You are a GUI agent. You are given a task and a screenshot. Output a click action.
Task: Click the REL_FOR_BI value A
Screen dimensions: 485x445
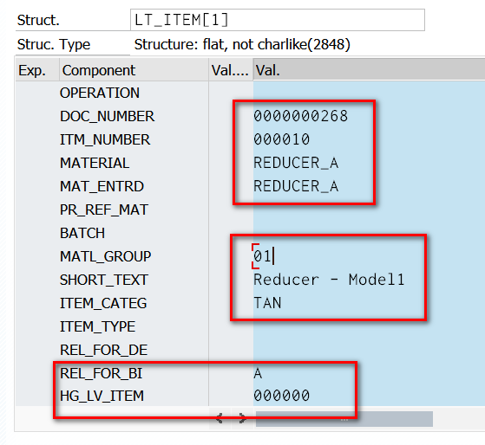[258, 373]
